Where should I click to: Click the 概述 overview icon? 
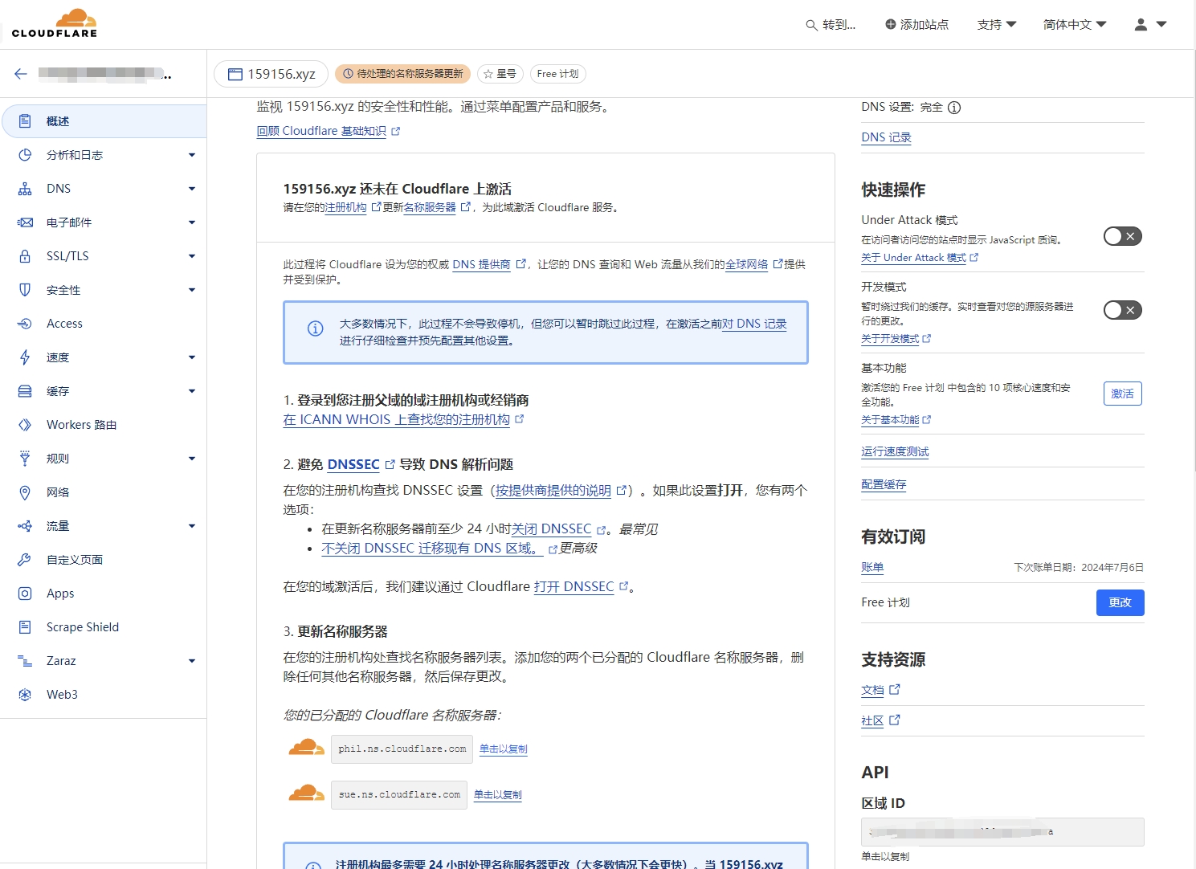pyautogui.click(x=25, y=121)
